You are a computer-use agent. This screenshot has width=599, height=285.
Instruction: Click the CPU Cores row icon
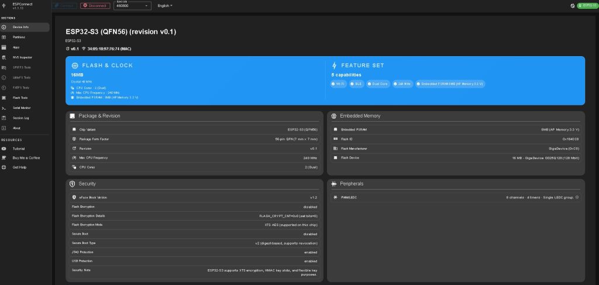pyautogui.click(x=74, y=167)
